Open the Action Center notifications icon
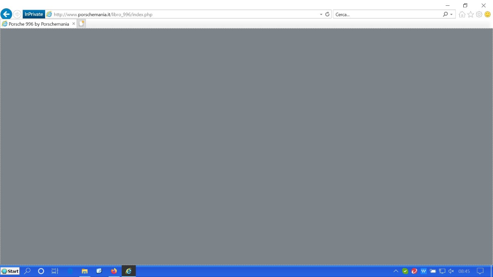Screen dimensions: 493x277 point(480,271)
